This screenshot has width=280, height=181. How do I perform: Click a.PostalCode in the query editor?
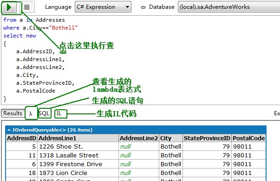coord(36,91)
